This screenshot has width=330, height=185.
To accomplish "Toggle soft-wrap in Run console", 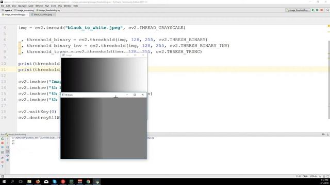I will (8, 147).
